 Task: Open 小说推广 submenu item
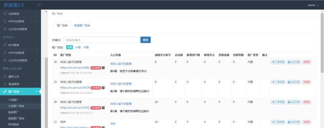click(14, 100)
